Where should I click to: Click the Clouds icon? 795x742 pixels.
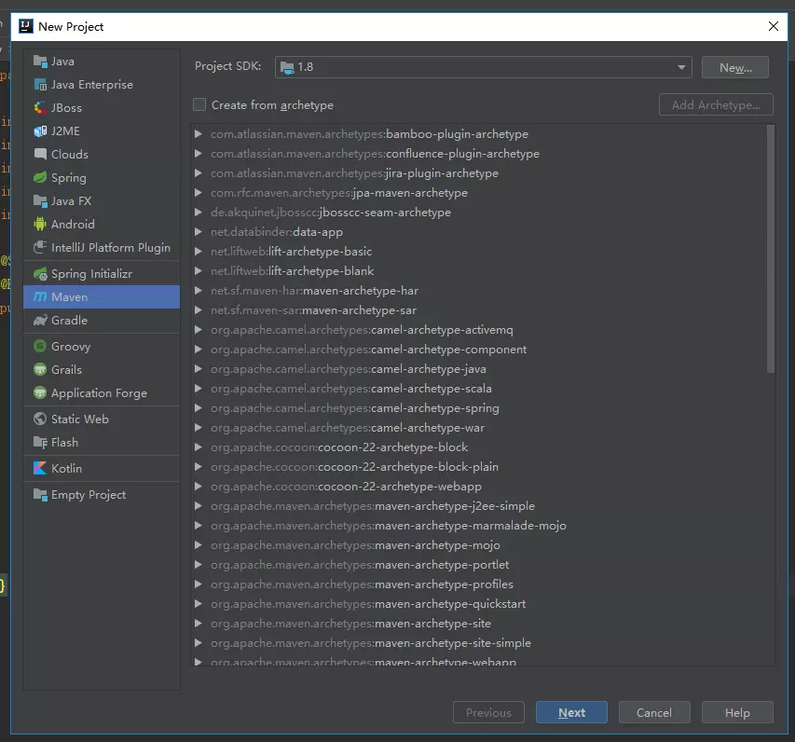[40, 154]
